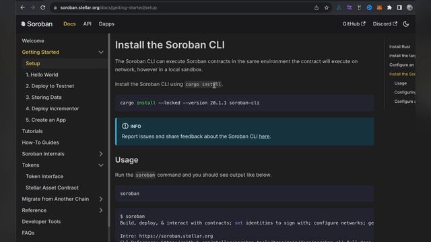431x242 pixels.
Task: Toggle dark mode with moon icon
Action: pos(406,24)
